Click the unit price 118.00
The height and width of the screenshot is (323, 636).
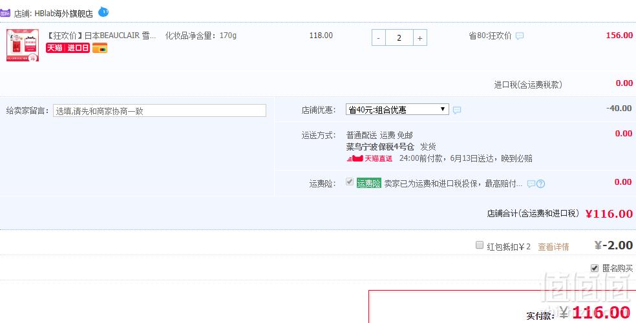coord(321,36)
